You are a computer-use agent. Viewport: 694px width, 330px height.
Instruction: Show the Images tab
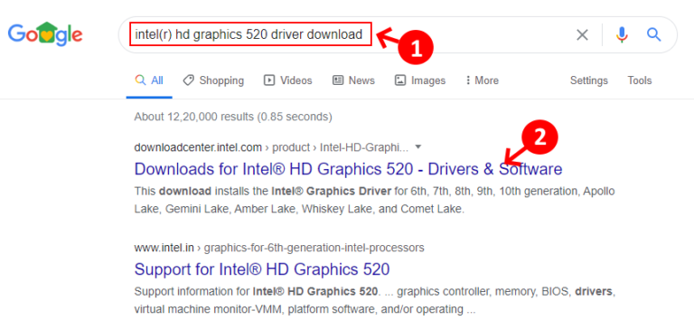click(420, 80)
